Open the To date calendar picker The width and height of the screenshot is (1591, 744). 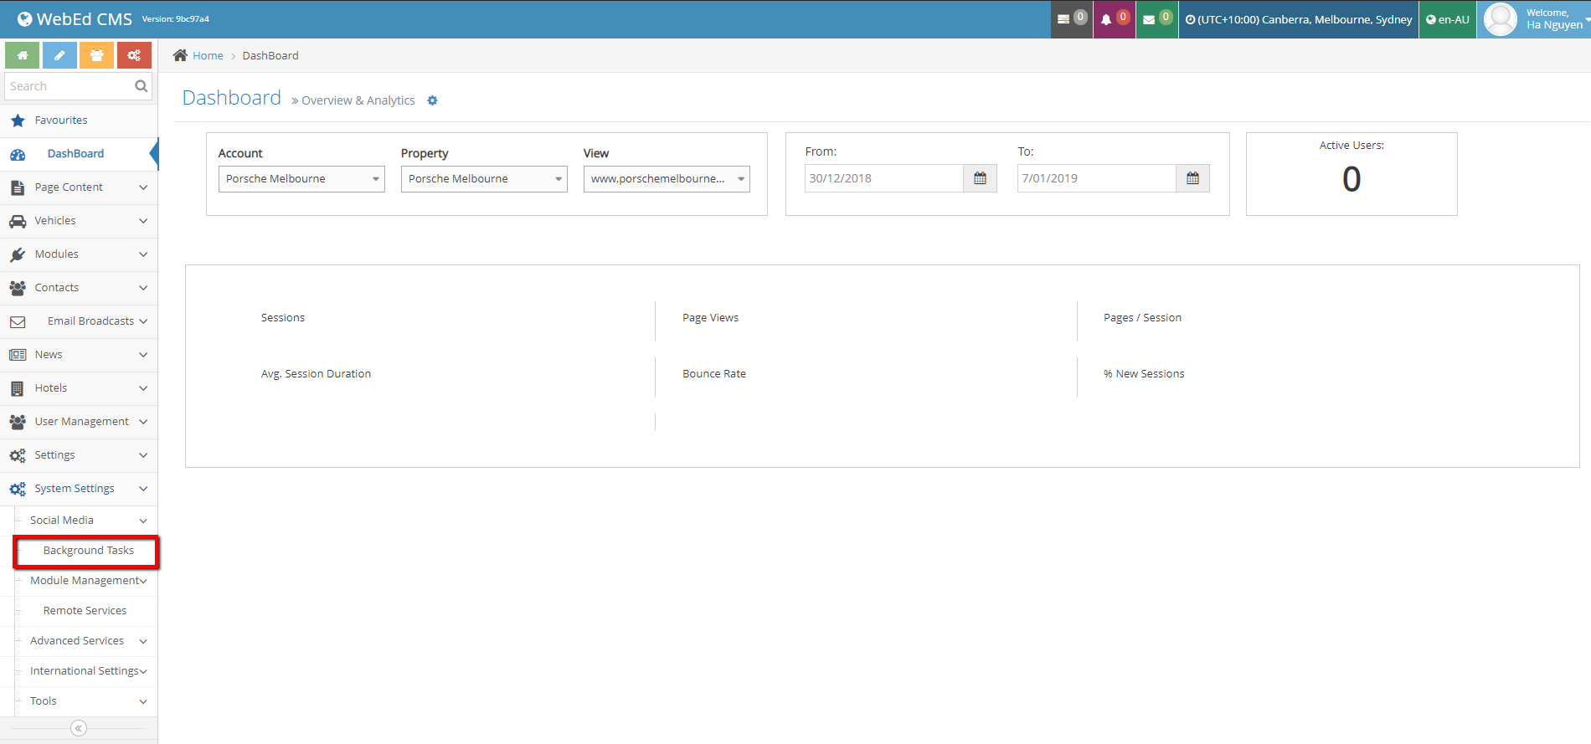(x=1192, y=178)
